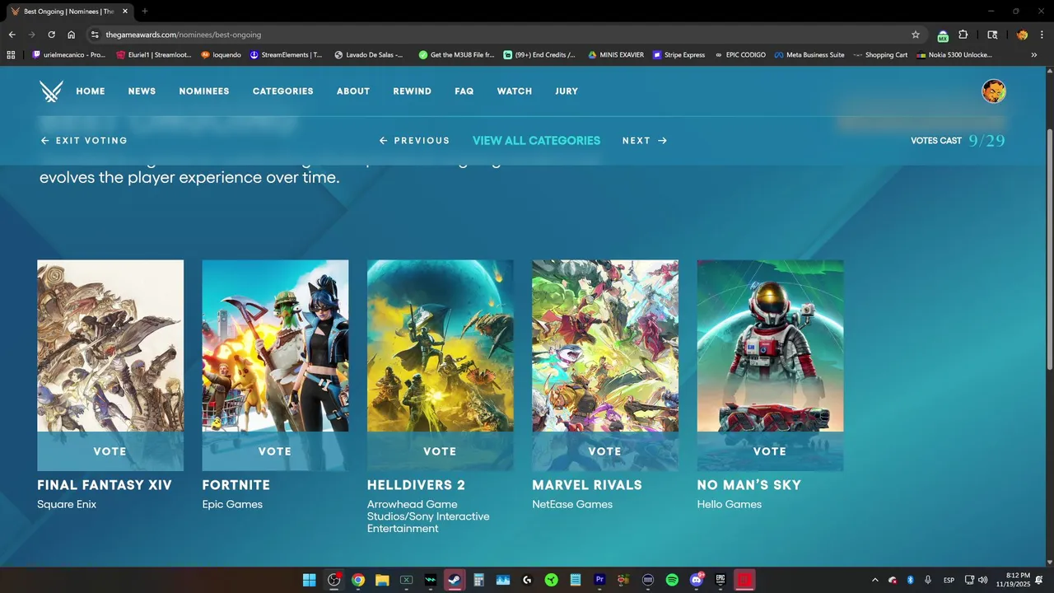Click the Final Fantasy XIV cover art
The image size is (1054, 593).
[x=110, y=346]
